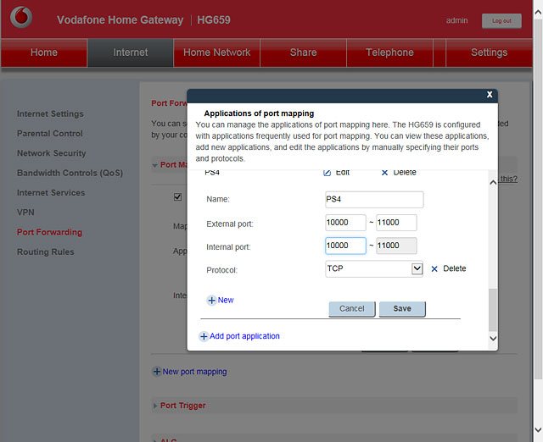Click the External port start field 10000
Viewport: 543px width, 442px height.
[x=345, y=223]
